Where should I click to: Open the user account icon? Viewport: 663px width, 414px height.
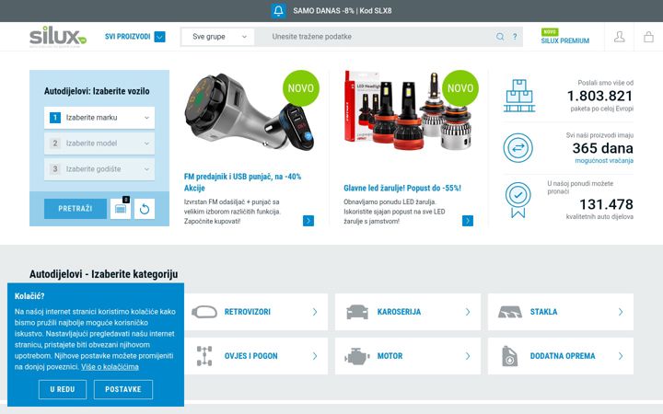tap(619, 37)
